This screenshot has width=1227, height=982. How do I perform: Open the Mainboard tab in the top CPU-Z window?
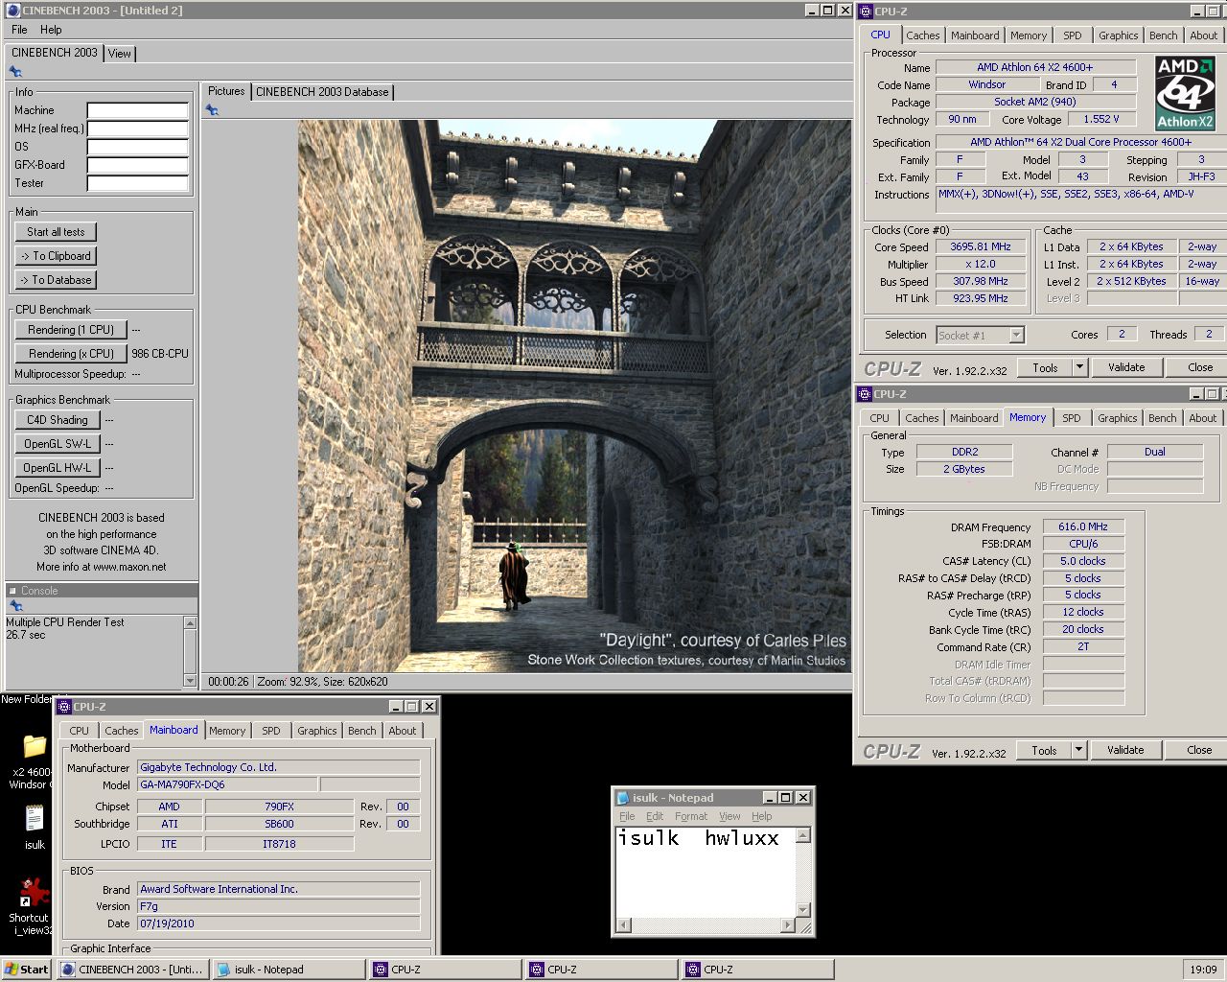[x=975, y=35]
